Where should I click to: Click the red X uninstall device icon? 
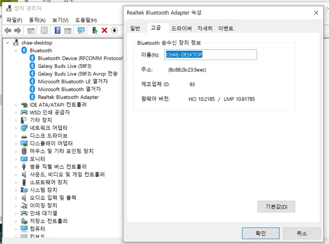(x=104, y=30)
